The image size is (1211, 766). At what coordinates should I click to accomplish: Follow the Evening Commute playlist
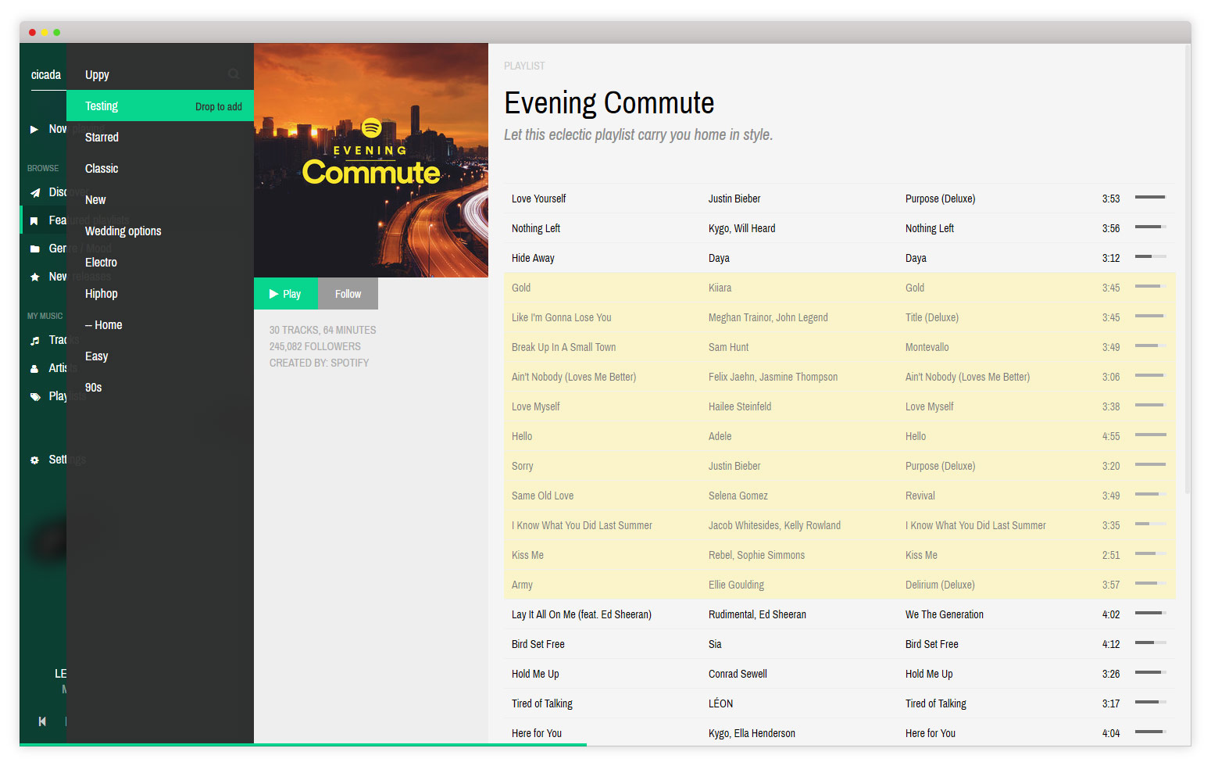click(x=348, y=293)
